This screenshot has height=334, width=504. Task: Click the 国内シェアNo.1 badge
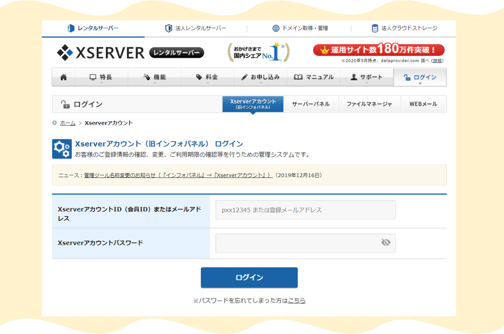click(x=259, y=52)
